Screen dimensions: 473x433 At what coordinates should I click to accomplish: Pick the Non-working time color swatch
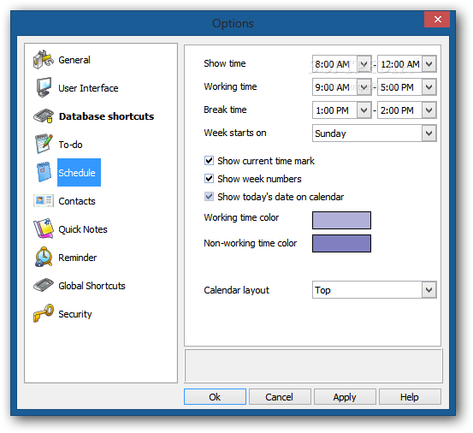point(341,243)
